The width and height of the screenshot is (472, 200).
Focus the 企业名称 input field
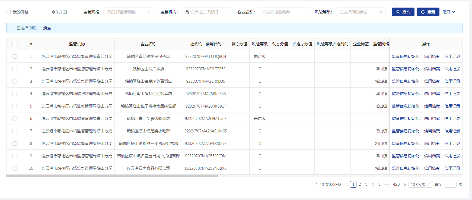[283, 12]
